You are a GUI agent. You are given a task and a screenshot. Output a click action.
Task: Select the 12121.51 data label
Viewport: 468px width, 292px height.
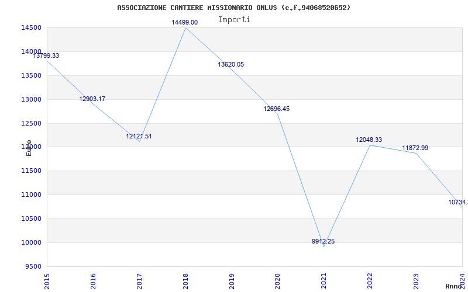click(x=139, y=137)
